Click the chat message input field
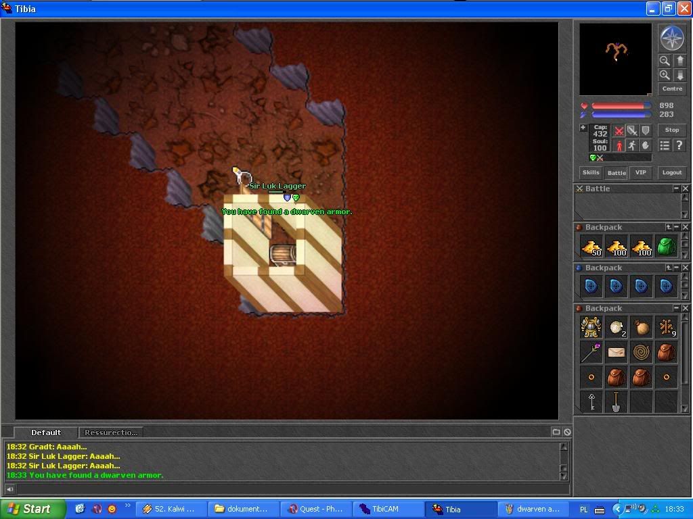The height and width of the screenshot is (519, 693). pyautogui.click(x=292, y=489)
